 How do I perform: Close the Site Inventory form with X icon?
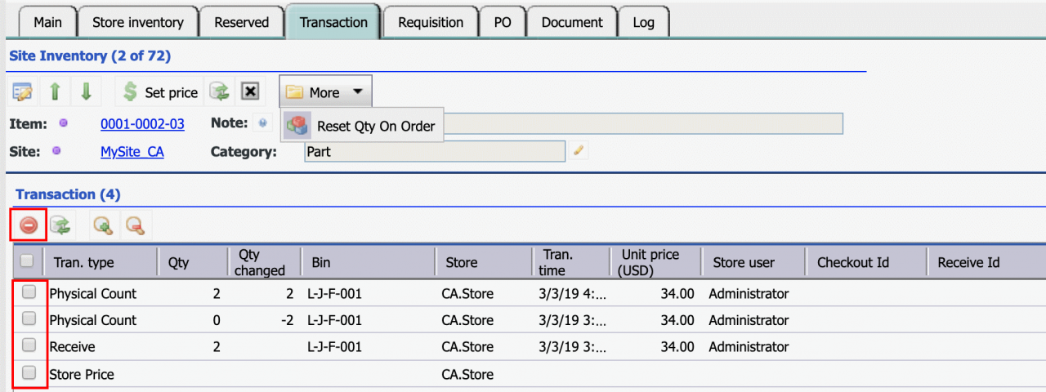pos(251,91)
